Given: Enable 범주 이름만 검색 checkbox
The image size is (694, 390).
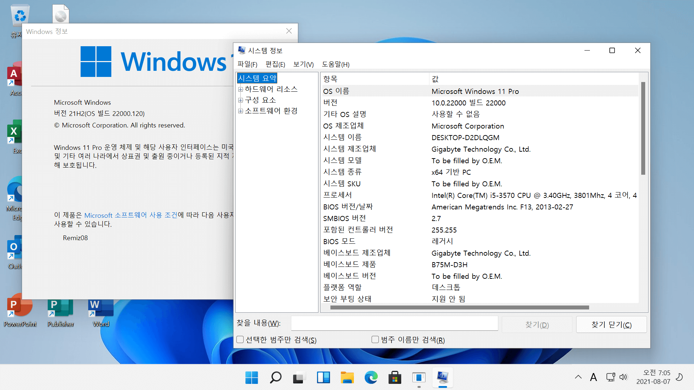Looking at the screenshot, I should 375,339.
